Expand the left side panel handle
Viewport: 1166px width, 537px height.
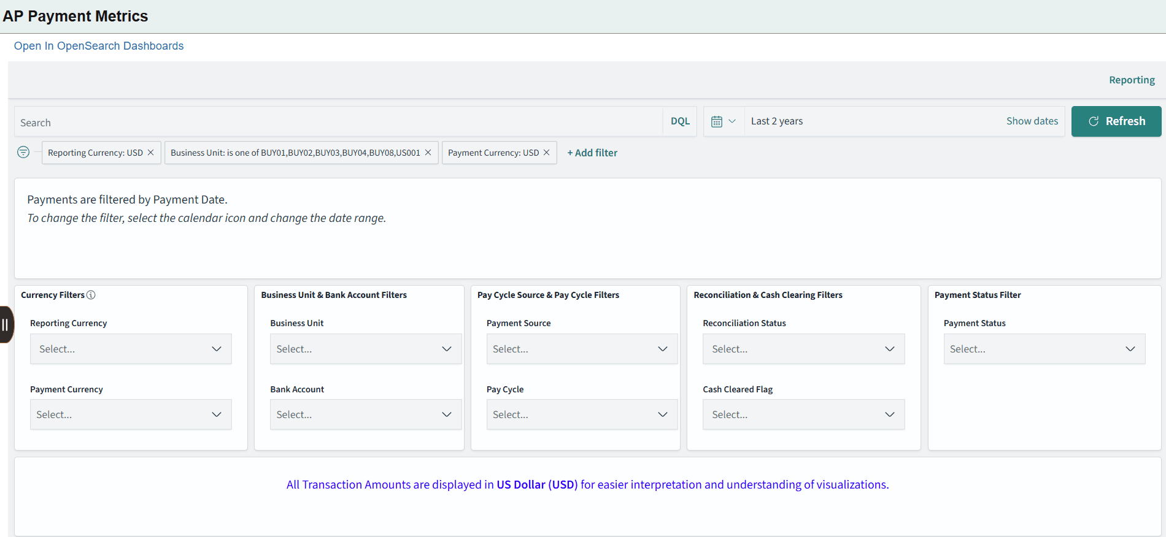6,324
